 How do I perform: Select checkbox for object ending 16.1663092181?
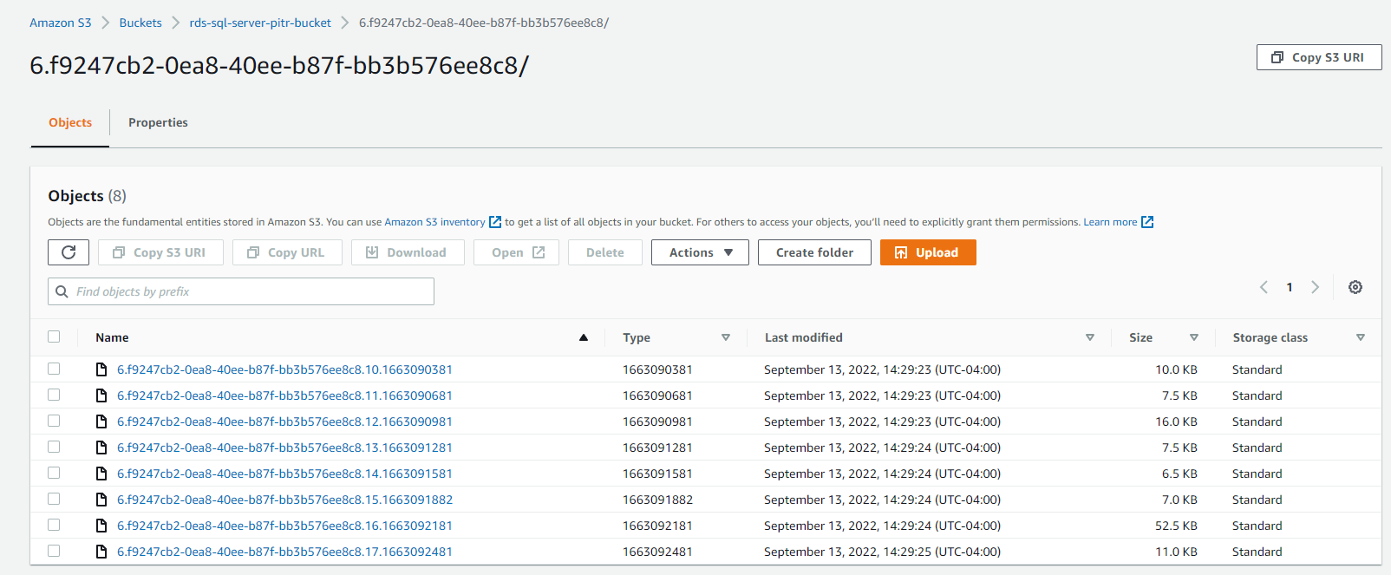tap(54, 525)
